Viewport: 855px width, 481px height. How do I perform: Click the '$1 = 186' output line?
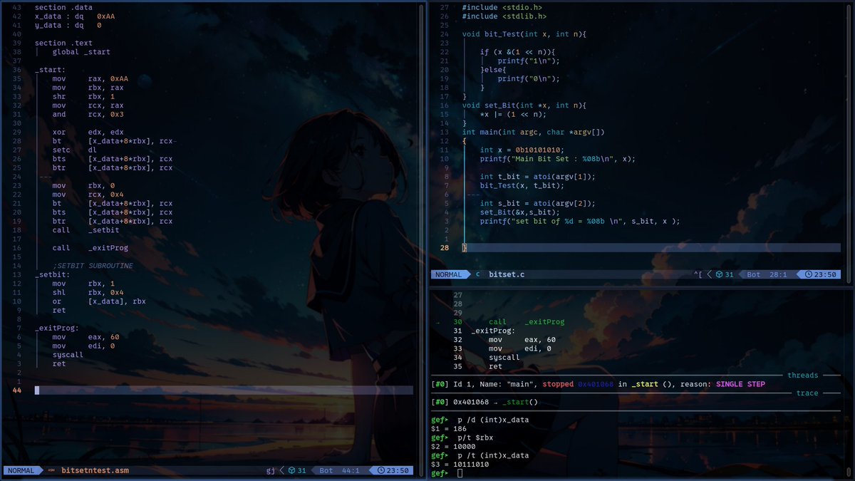pyautogui.click(x=449, y=429)
